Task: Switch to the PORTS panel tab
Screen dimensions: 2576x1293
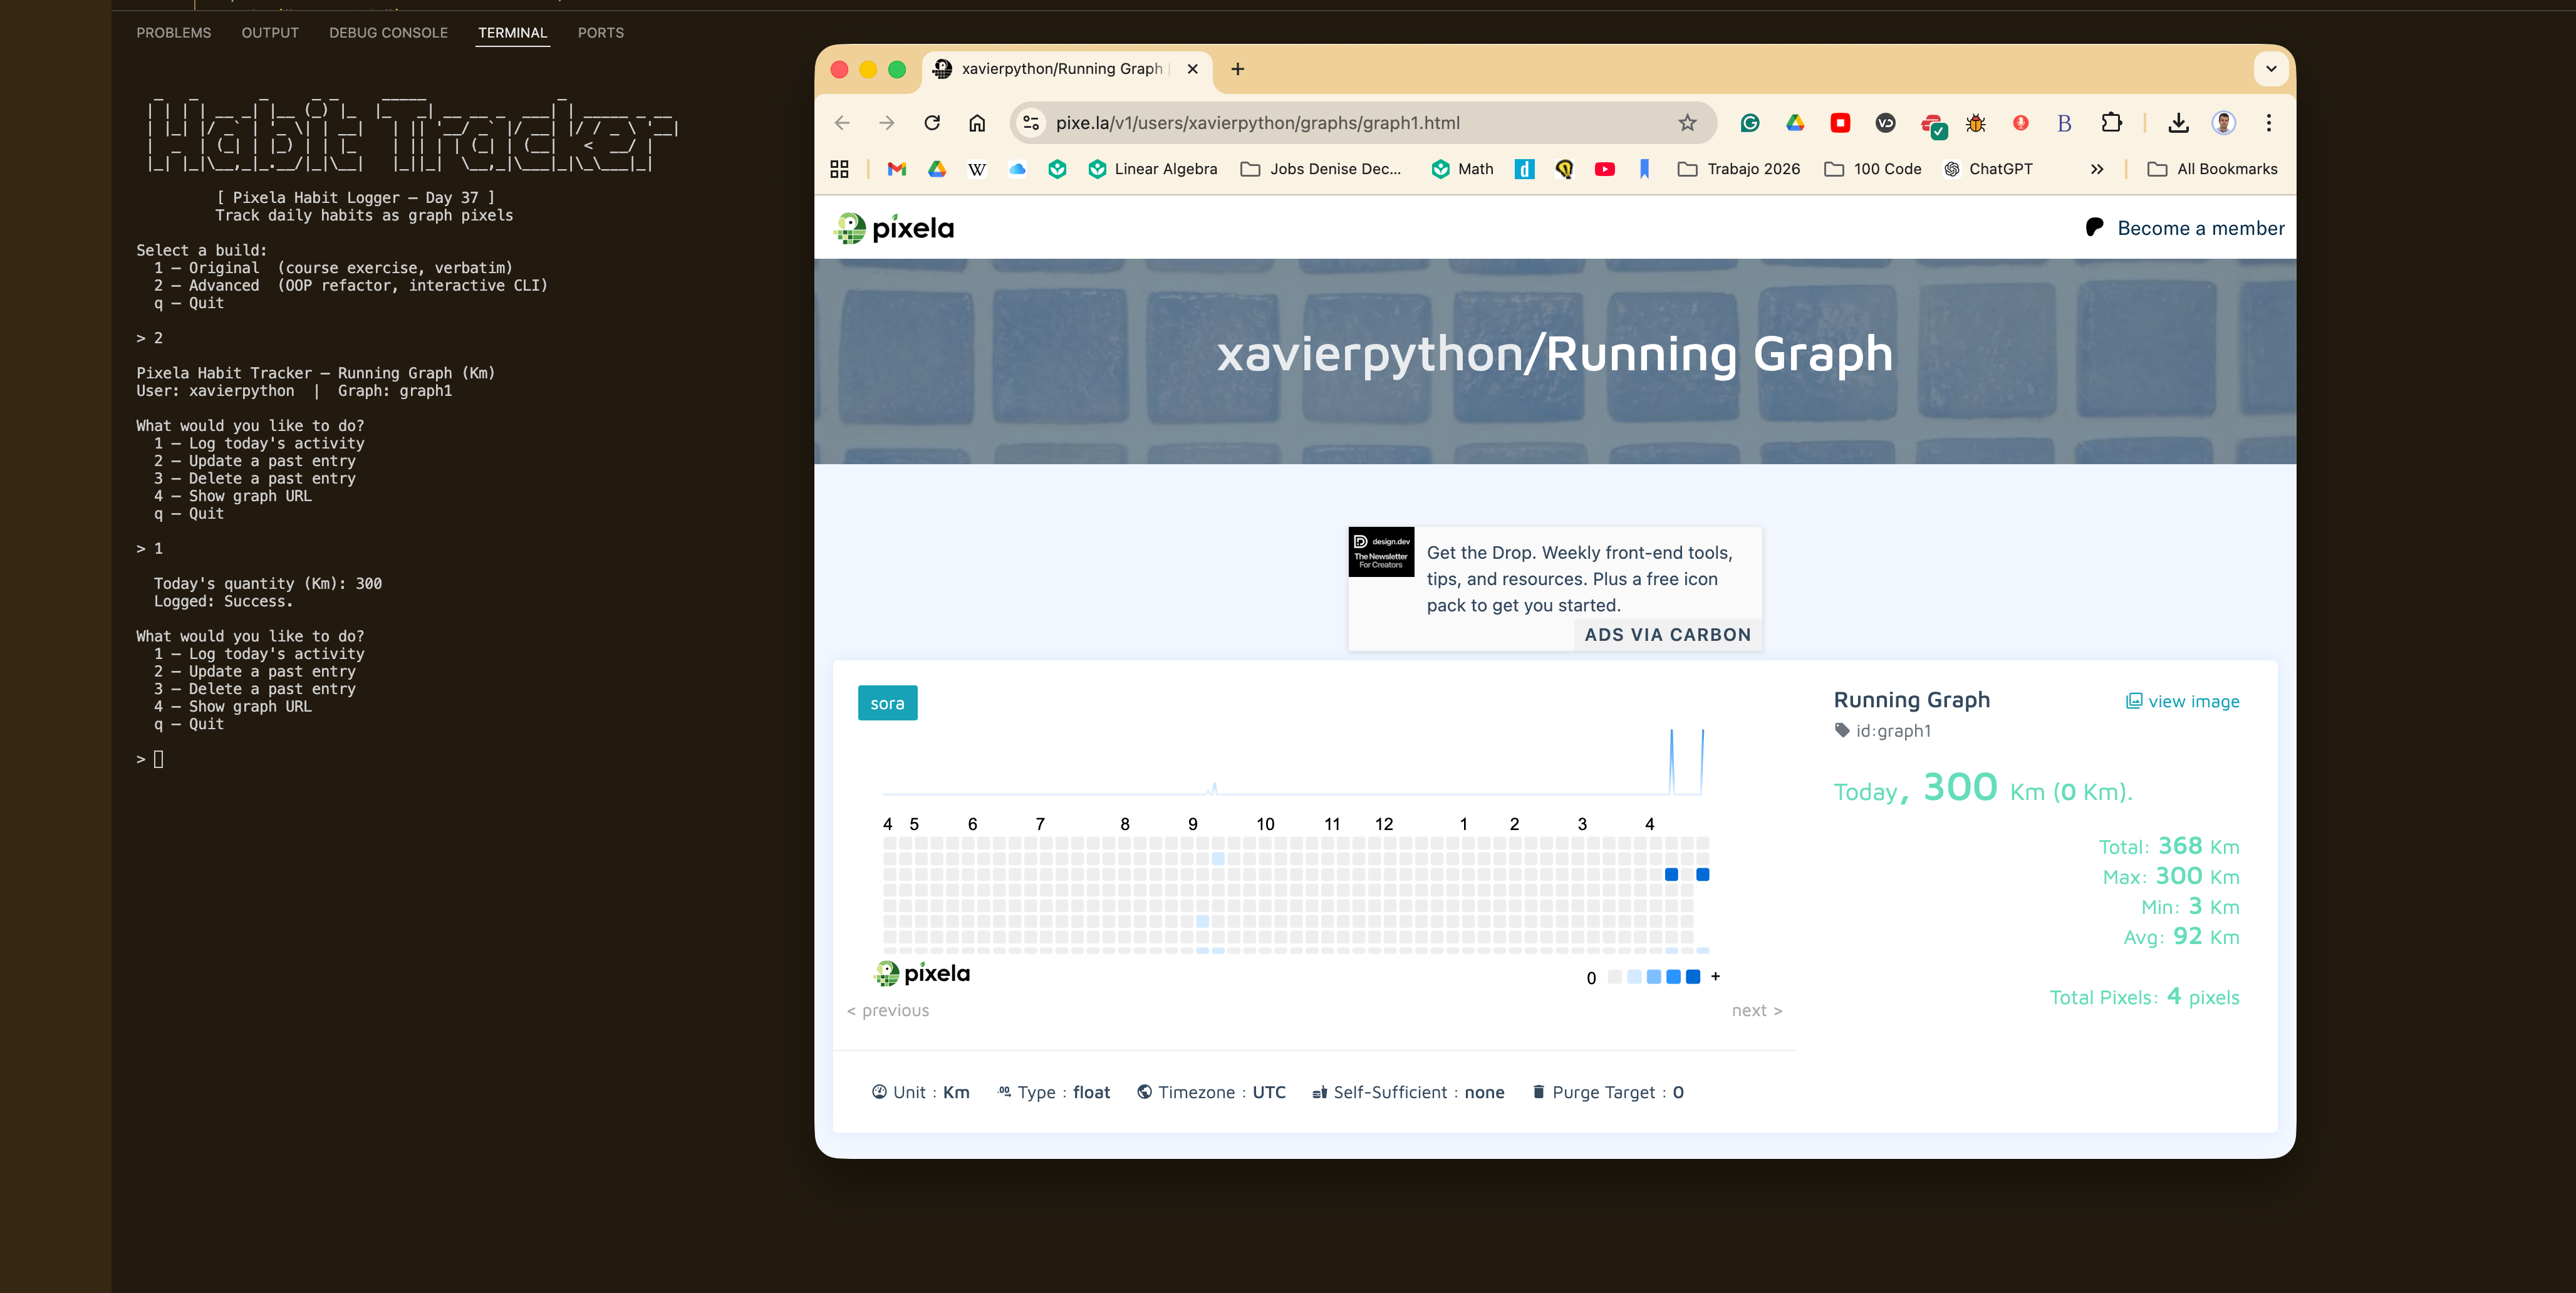Action: point(600,33)
